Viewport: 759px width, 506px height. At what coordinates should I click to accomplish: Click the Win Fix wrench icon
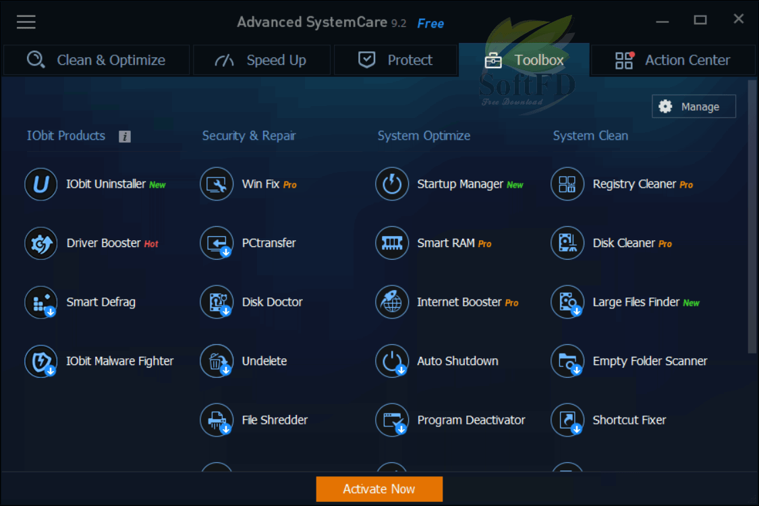point(217,184)
